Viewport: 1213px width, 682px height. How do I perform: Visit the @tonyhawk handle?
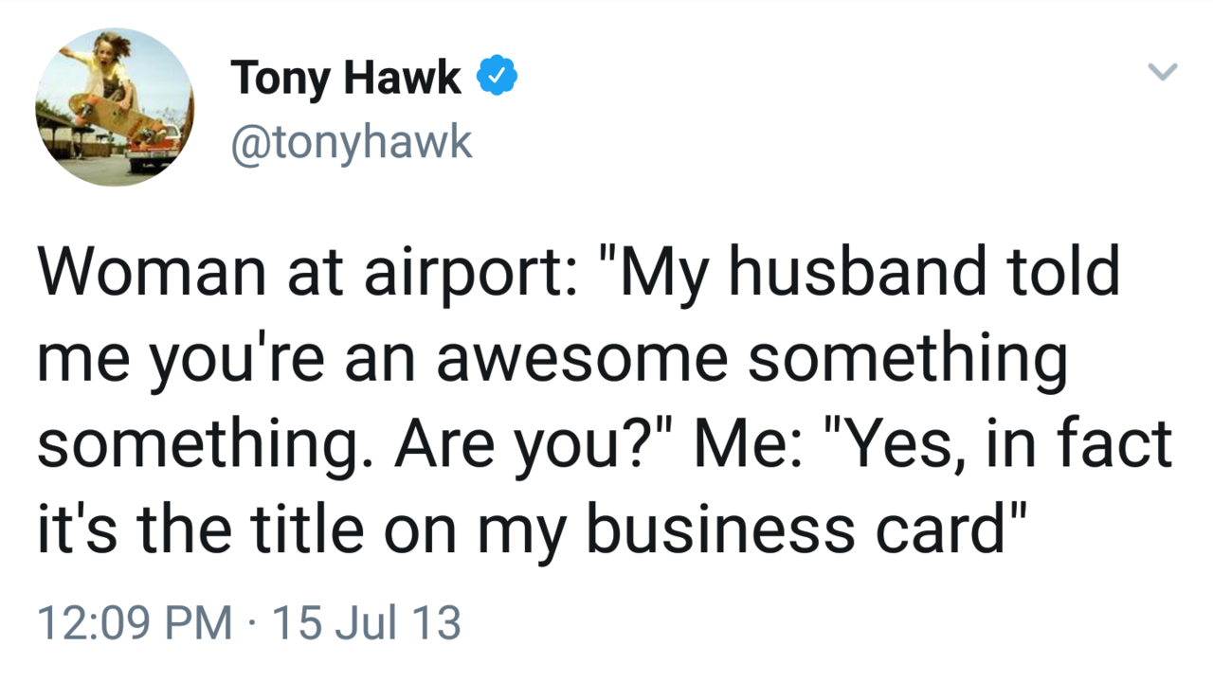coord(351,142)
